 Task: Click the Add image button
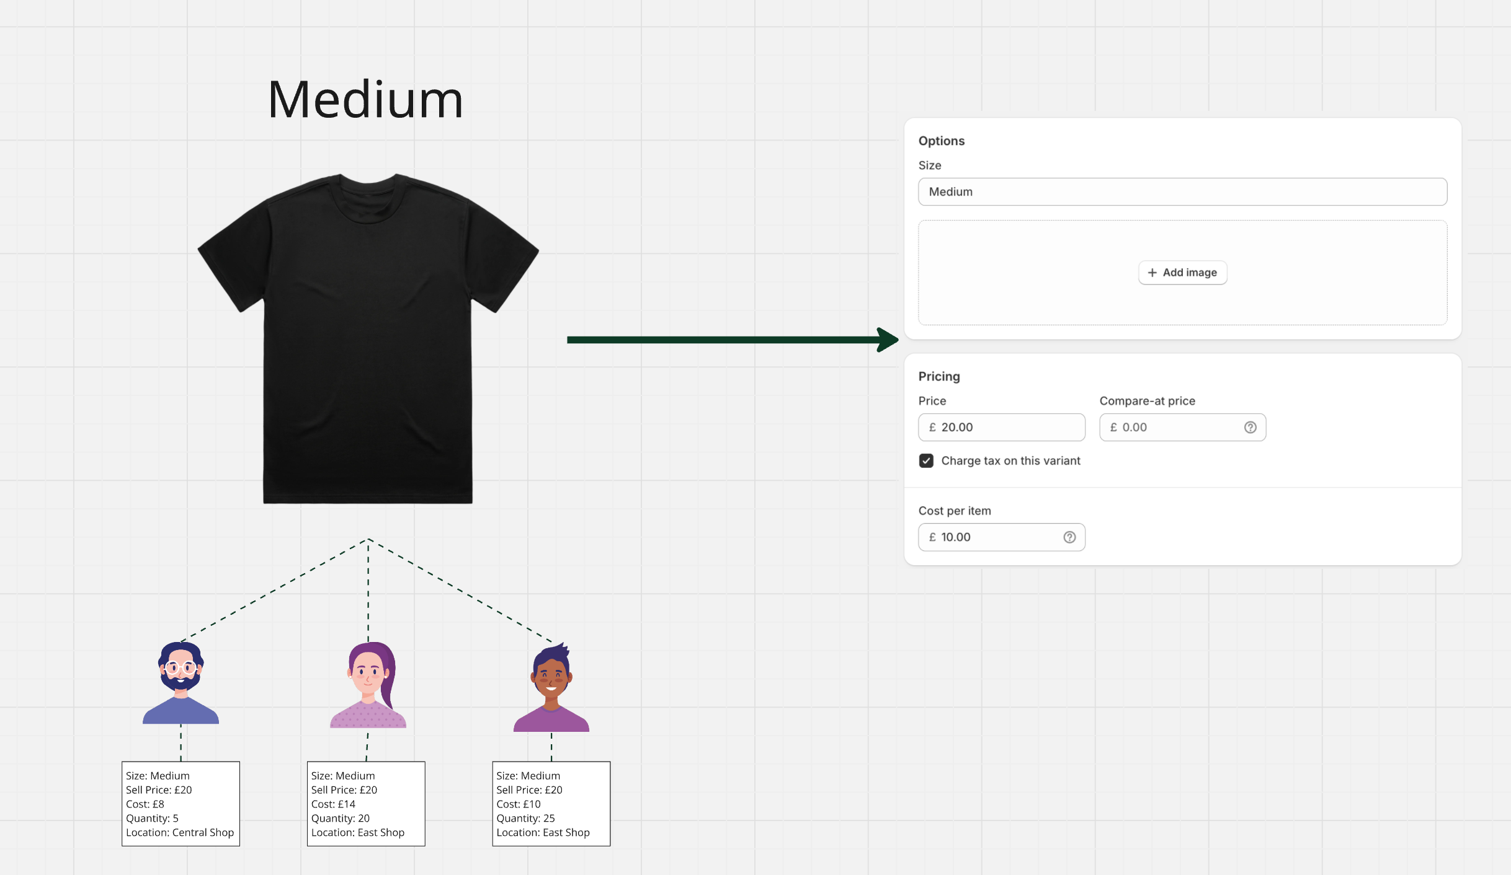coord(1182,272)
